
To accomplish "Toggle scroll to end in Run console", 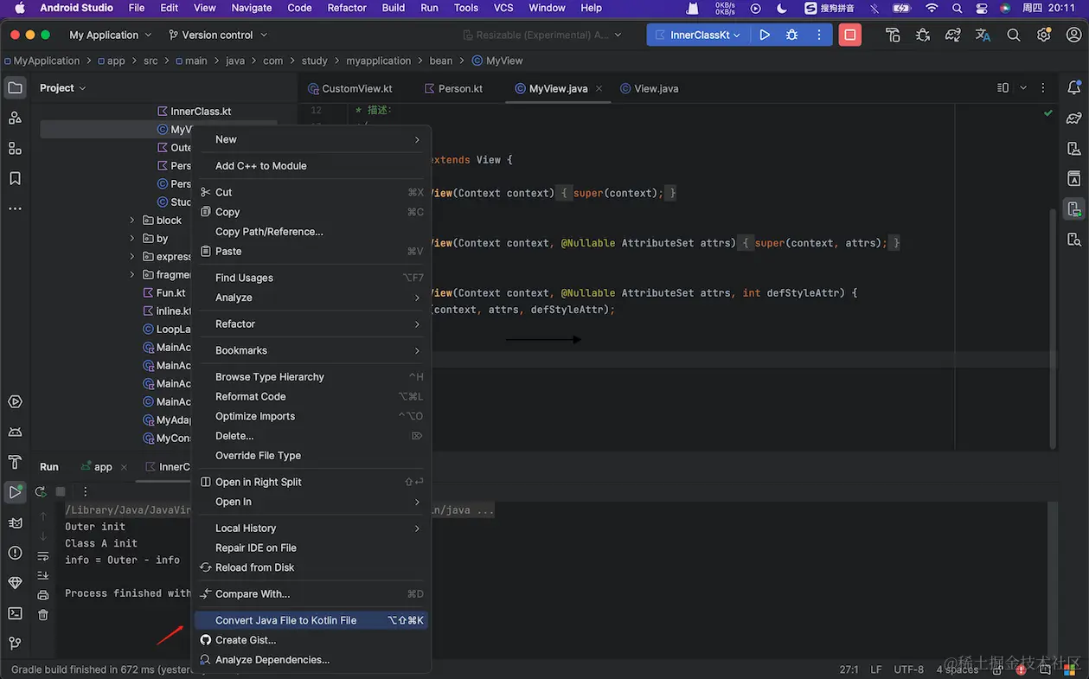I will (x=43, y=576).
